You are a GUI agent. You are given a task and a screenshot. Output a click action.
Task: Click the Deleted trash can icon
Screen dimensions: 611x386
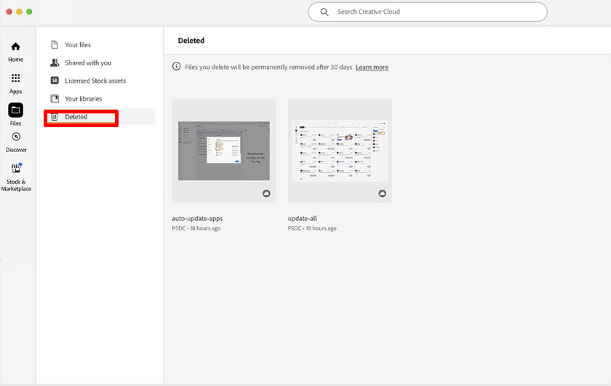55,117
